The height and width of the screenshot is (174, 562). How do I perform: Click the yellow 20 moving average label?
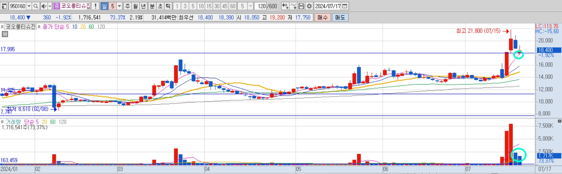(x=83, y=27)
